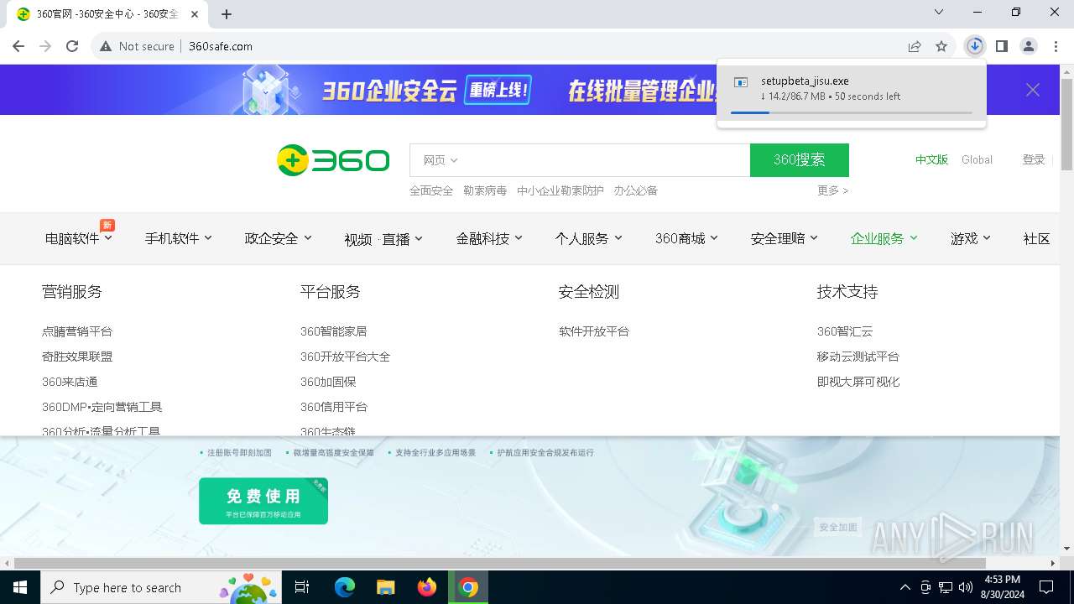The image size is (1074, 604).
Task: Open 360智能家居 link
Action: click(333, 331)
